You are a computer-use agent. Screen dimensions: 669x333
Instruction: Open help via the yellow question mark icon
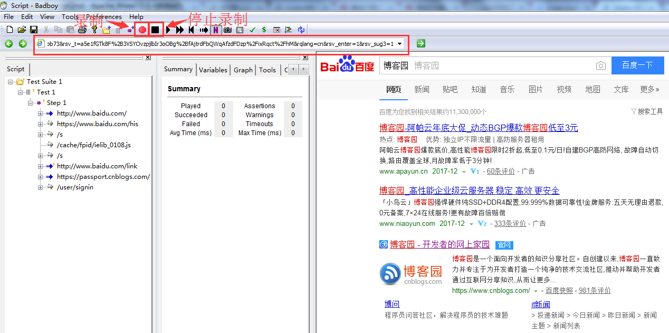pyautogui.click(x=94, y=30)
